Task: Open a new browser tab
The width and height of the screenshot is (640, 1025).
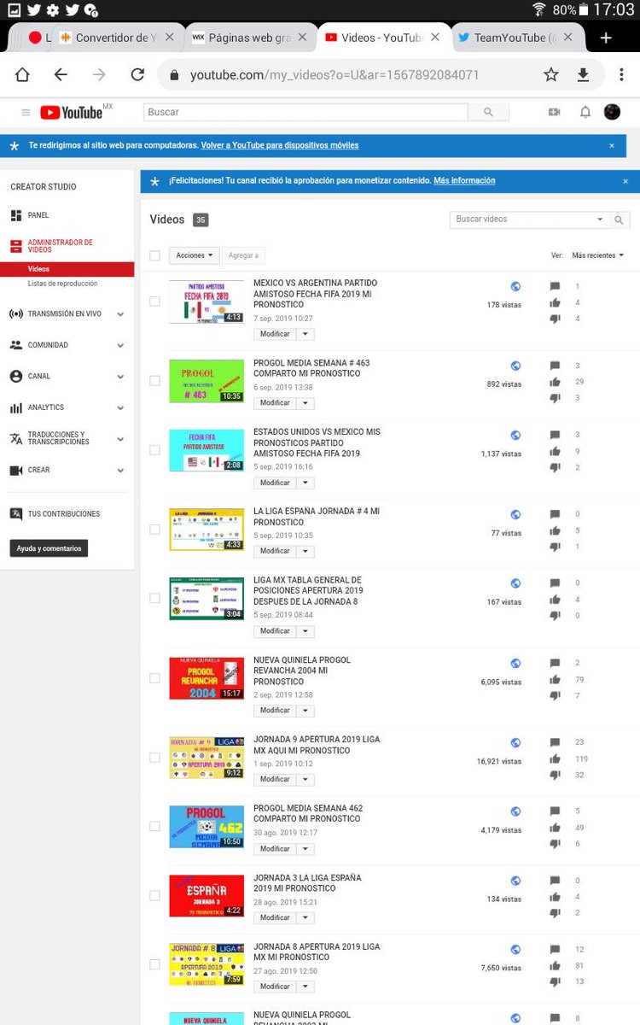Action: coord(606,38)
